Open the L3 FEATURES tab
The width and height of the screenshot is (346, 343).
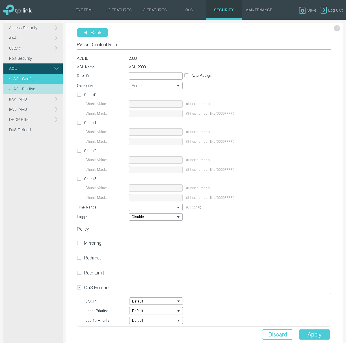click(154, 10)
